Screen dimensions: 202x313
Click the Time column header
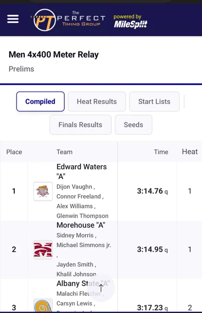161,152
